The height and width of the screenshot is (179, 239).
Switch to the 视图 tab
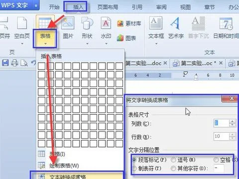(x=185, y=7)
